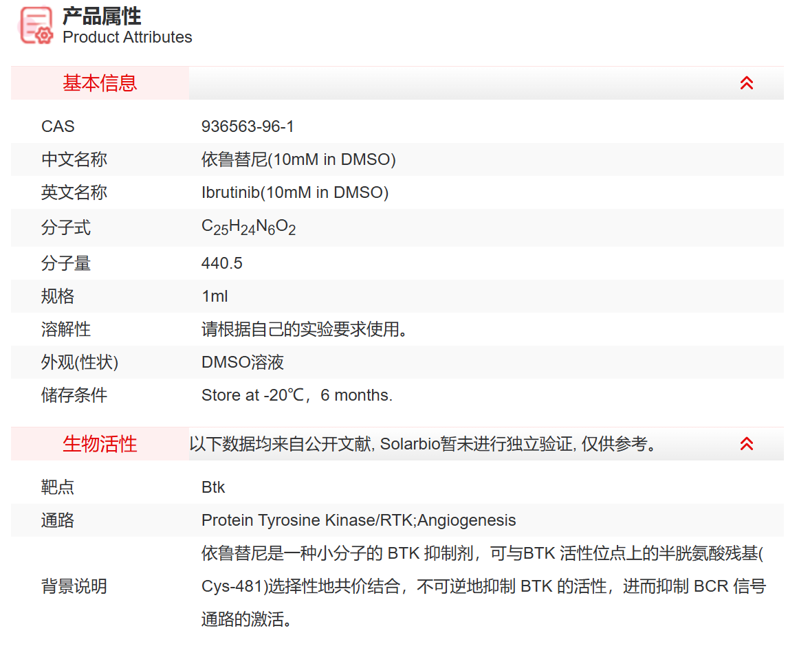This screenshot has width=788, height=646.
Task: Click the 产品属性 heading
Action: pos(102,16)
